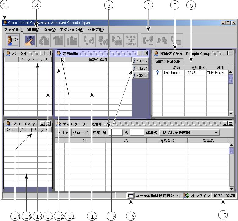Minimize the パーク中 panel

coord(43,53)
